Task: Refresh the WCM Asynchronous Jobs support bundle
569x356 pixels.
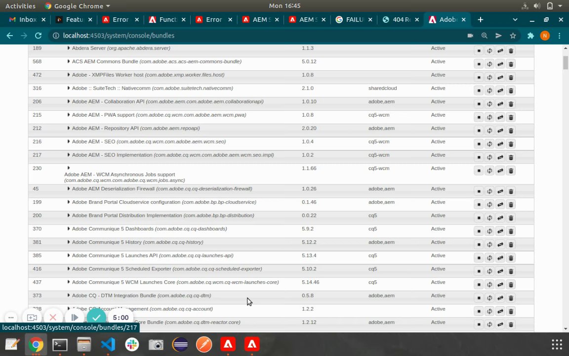Action: (x=489, y=171)
